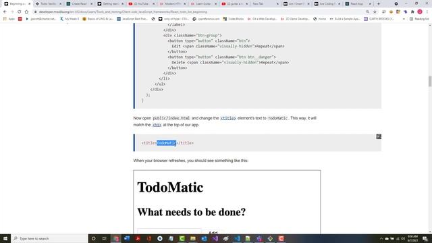The height and width of the screenshot is (243, 432).
Task: Click the zoom magnifier icon in address bar
Action: 367,12
